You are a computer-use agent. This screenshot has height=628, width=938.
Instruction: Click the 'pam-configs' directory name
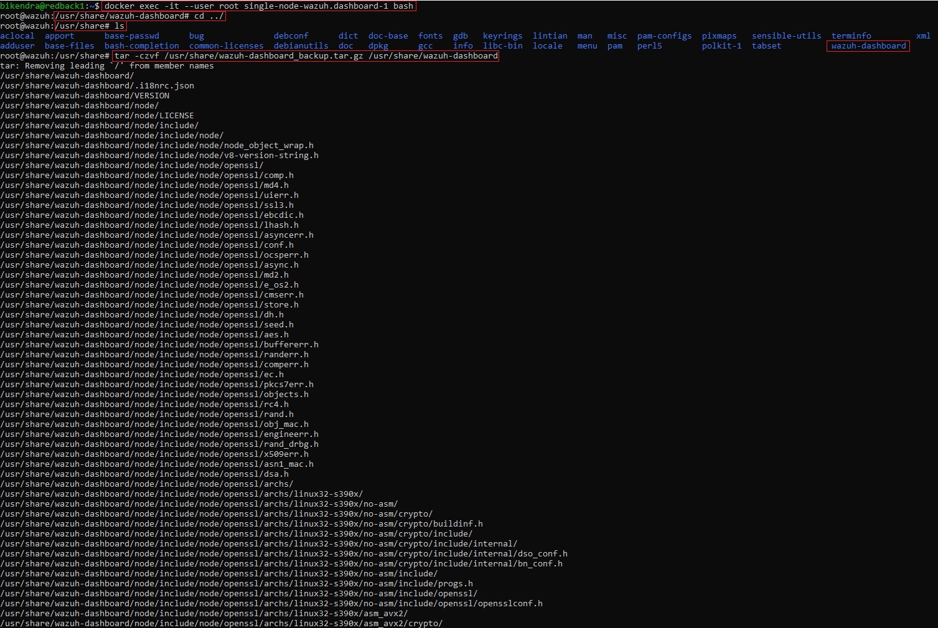click(665, 35)
